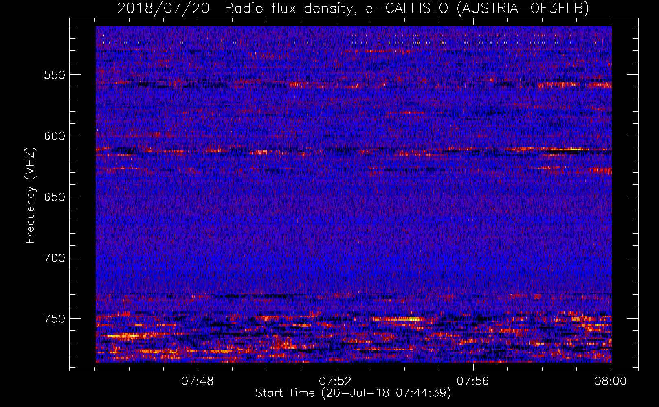
Task: Click the 700 frequency tick label
Action: point(55,258)
